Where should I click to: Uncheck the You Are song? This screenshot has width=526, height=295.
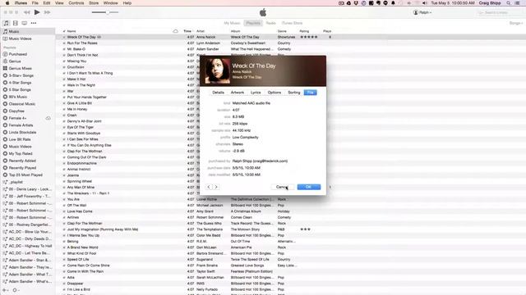click(64, 199)
